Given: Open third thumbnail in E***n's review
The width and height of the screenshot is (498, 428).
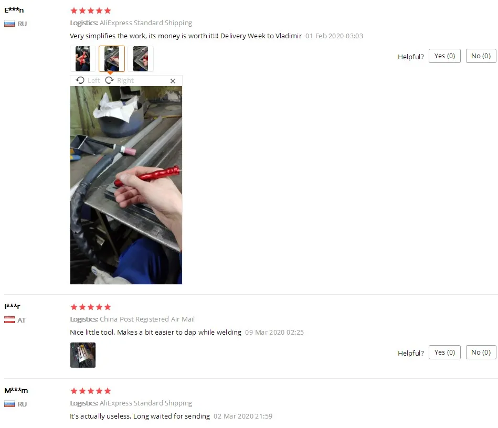Looking at the screenshot, I should pos(141,59).
